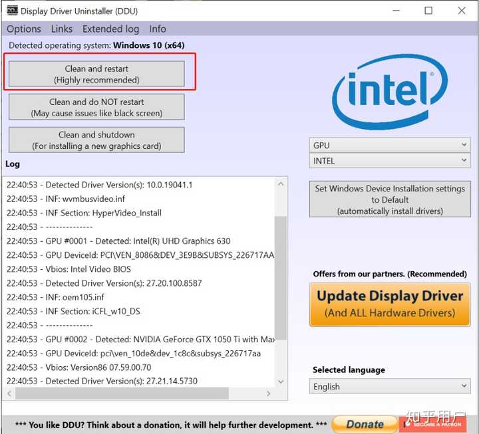Select log line with driver version 27.20.100.8587

coord(104,283)
